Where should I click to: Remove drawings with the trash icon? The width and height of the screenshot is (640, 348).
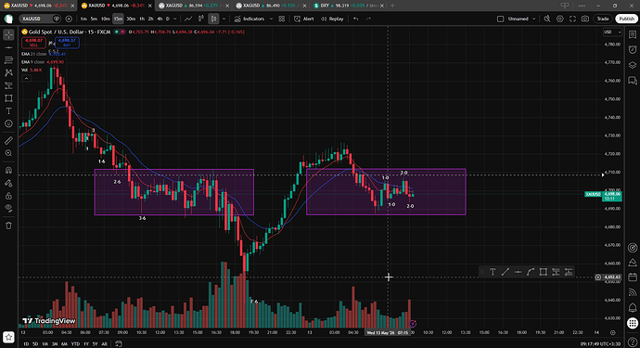pos(8,226)
